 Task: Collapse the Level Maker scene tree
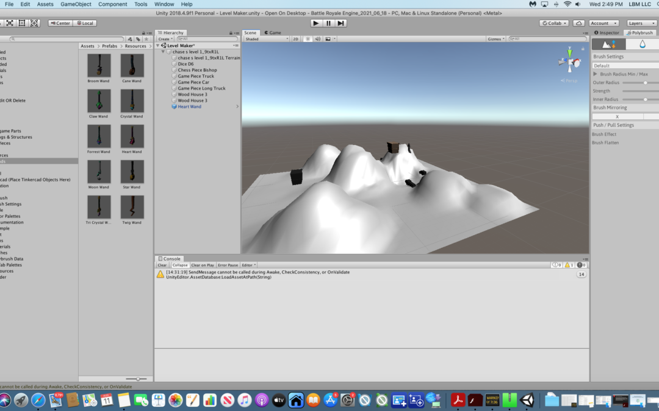(158, 45)
